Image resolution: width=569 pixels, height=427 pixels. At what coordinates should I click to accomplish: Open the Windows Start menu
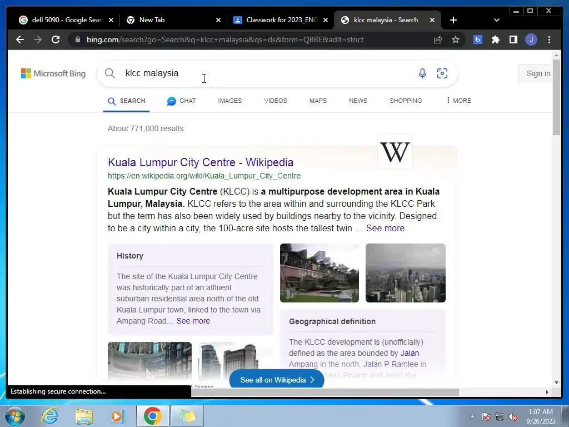pyautogui.click(x=14, y=416)
